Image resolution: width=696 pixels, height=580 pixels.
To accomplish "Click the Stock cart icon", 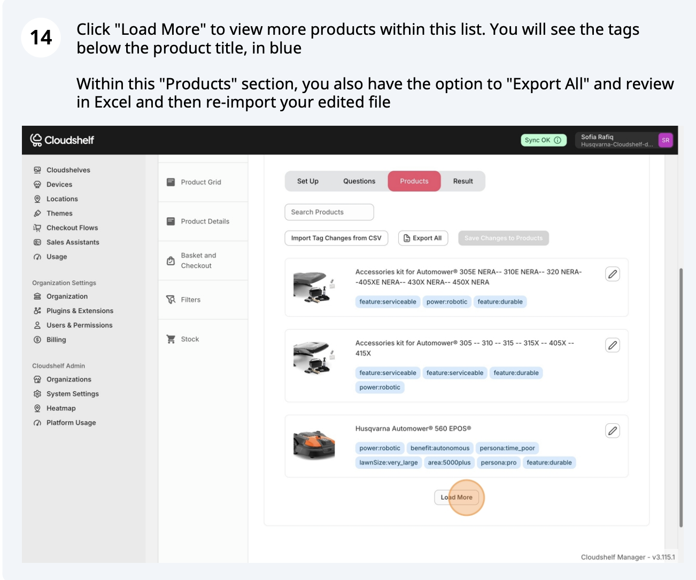I will [171, 339].
